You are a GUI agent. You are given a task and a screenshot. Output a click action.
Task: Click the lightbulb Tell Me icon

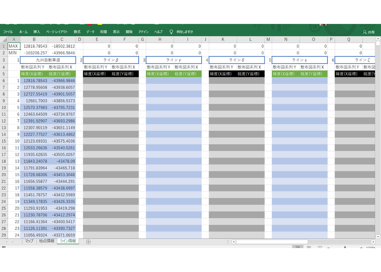point(171,32)
